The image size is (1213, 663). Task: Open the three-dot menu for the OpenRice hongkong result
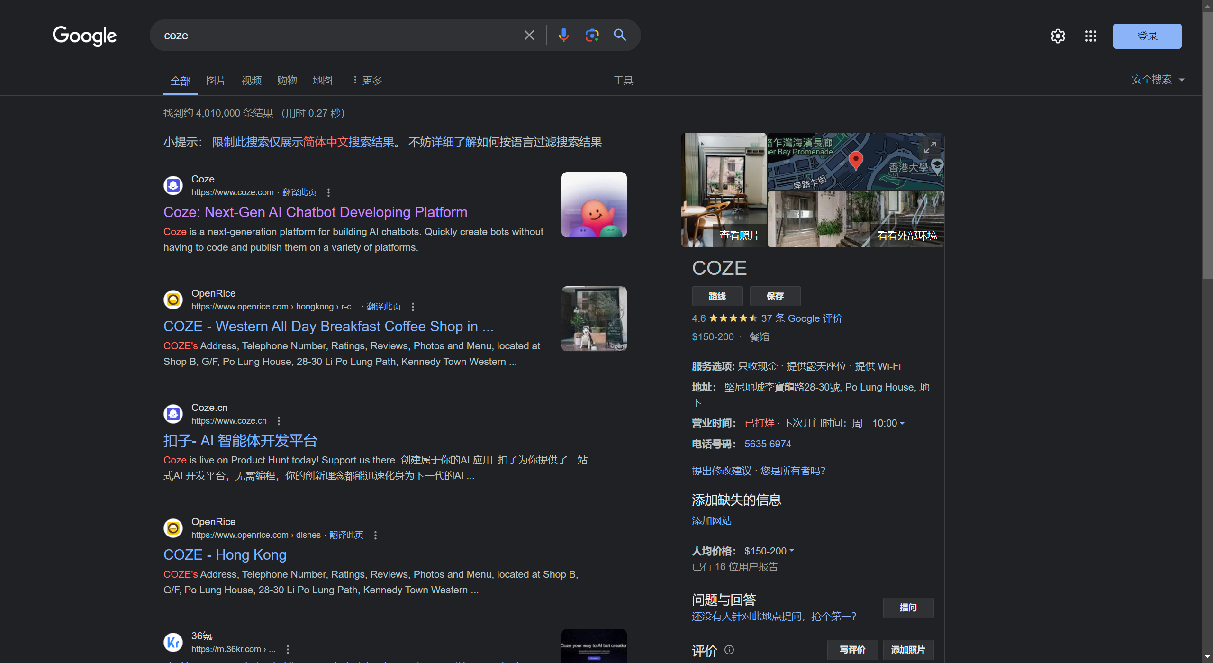413,307
